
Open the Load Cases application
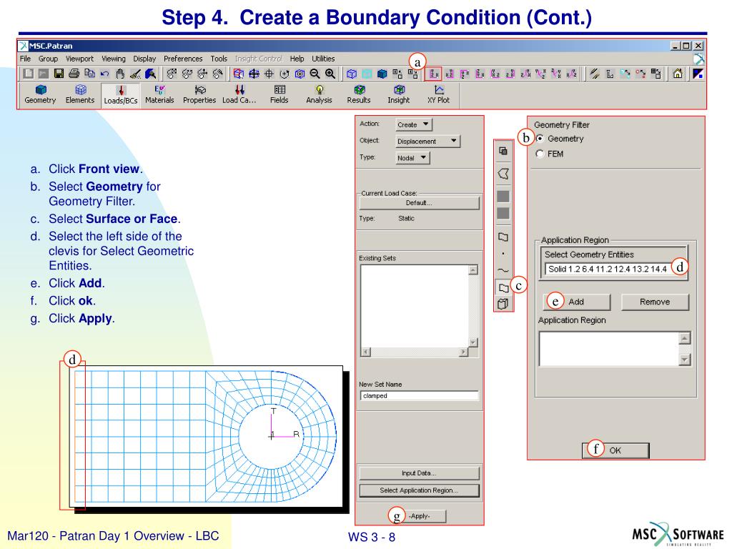(239, 94)
